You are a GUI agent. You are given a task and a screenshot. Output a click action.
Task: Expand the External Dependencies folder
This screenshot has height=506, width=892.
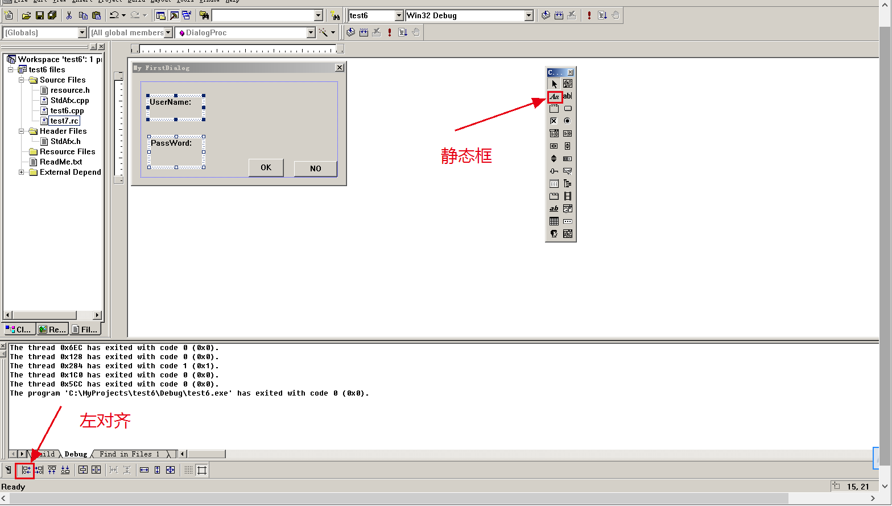(x=22, y=172)
